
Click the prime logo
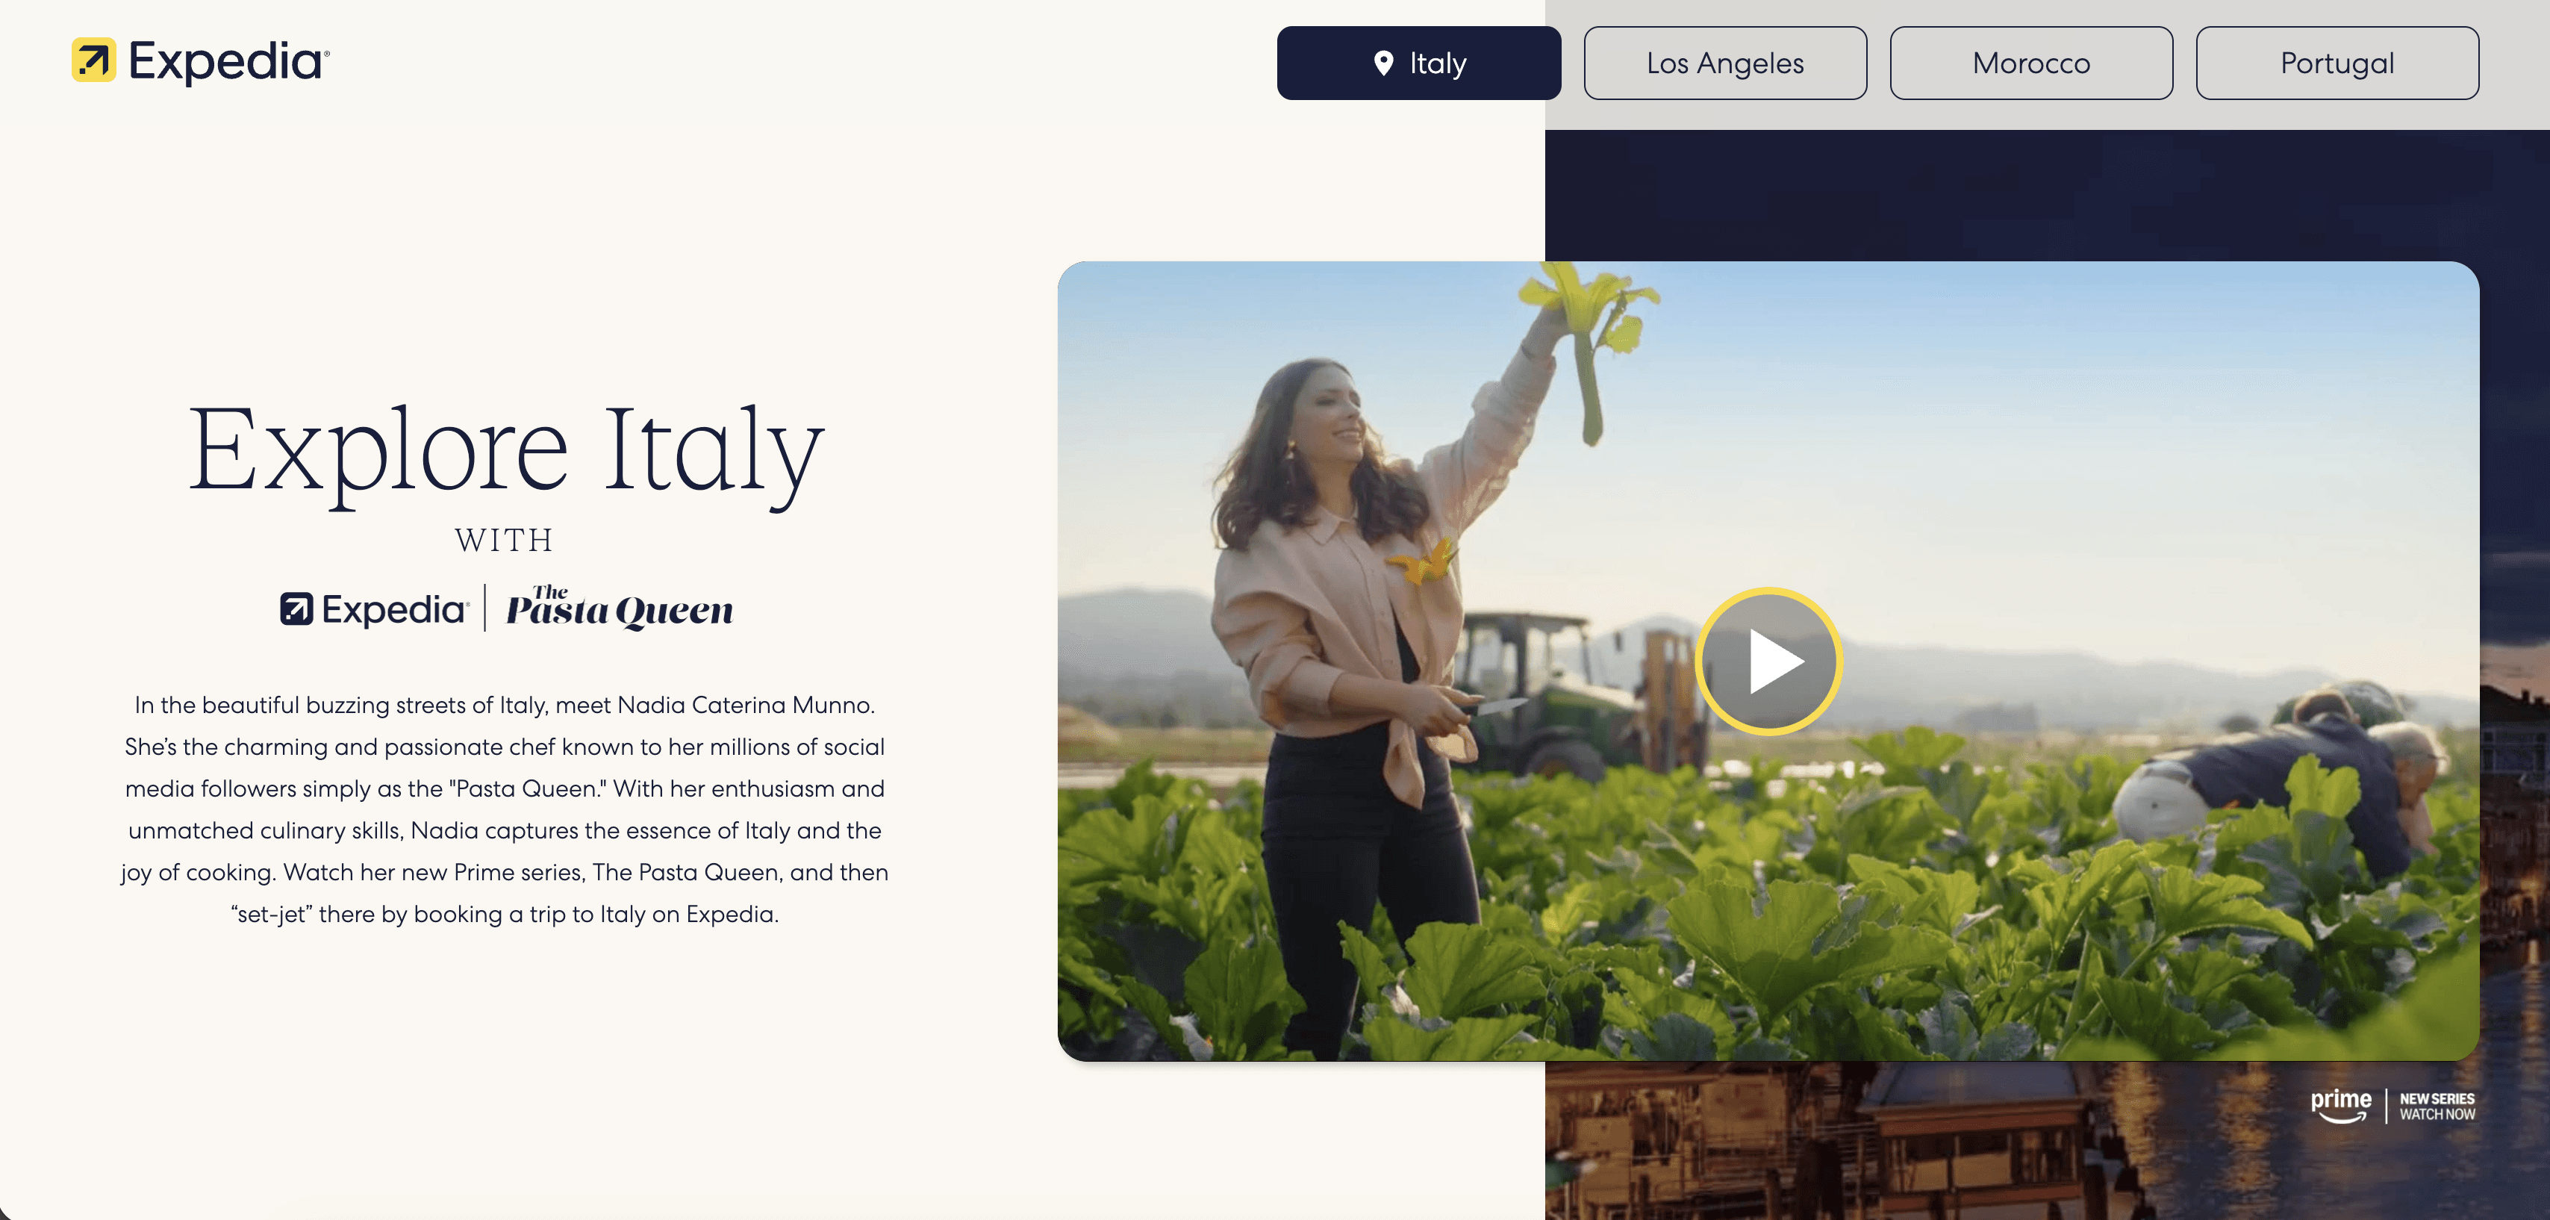[2341, 1105]
